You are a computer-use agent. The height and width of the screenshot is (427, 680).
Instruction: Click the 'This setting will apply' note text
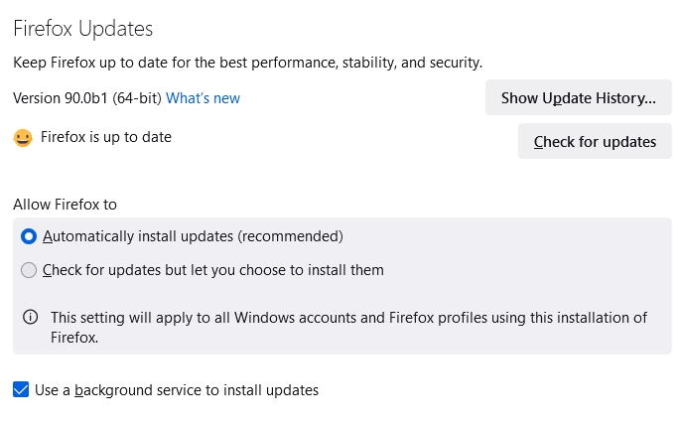point(349,317)
